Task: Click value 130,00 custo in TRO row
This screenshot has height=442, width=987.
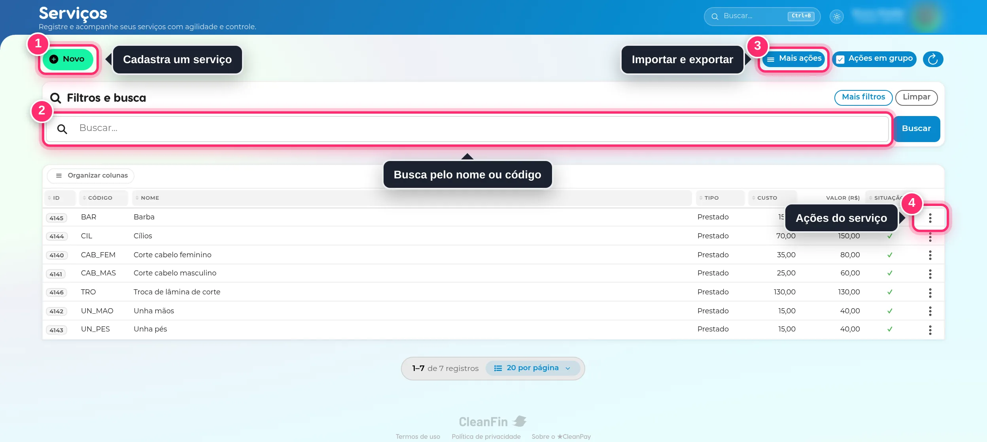Action: 785,292
